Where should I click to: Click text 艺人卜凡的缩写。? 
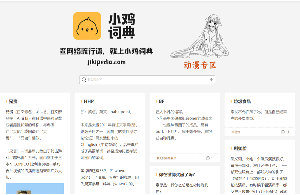pos(170,112)
